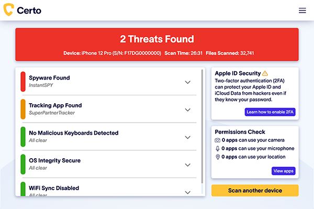Click the red Spyware severity indicator
The height and width of the screenshot is (209, 314).
pyautogui.click(x=23, y=82)
